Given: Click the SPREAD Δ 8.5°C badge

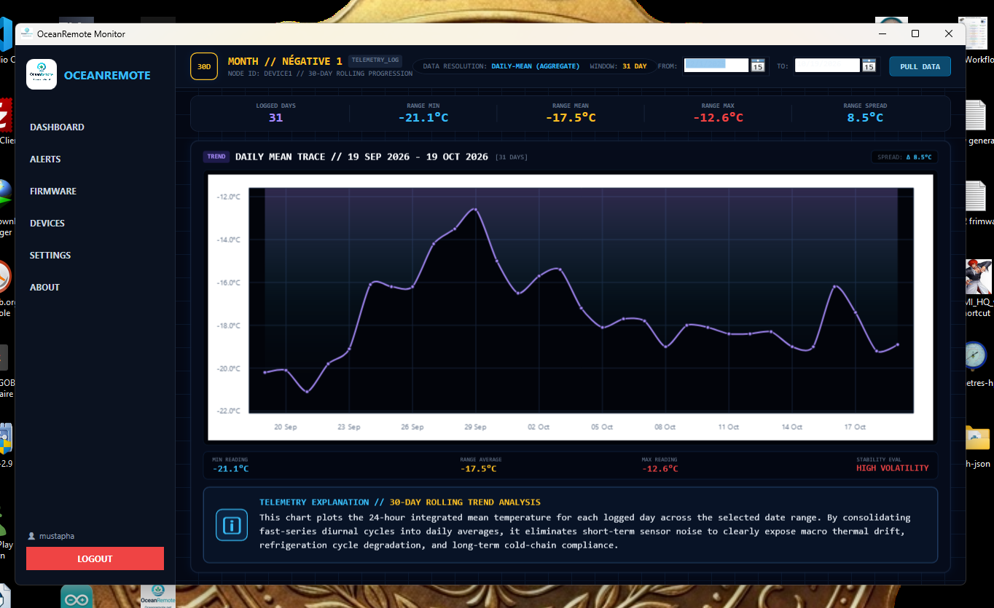Looking at the screenshot, I should (x=904, y=157).
